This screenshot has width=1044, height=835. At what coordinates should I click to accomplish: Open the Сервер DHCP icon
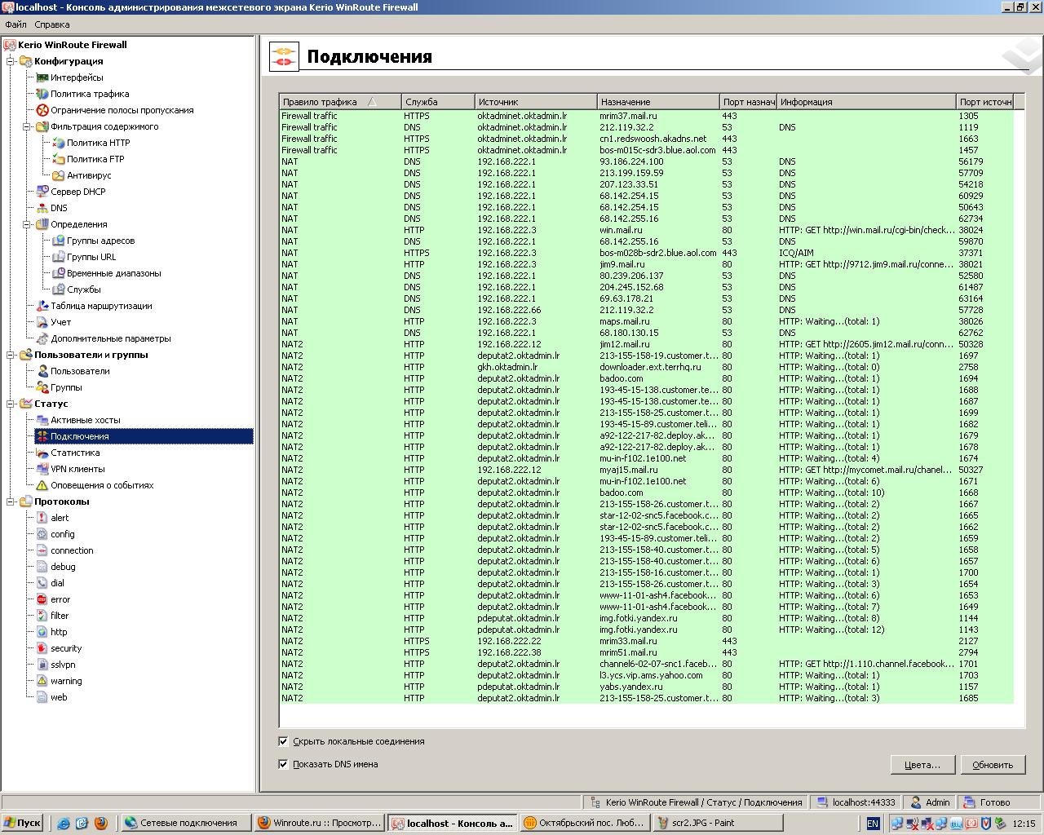click(x=42, y=192)
